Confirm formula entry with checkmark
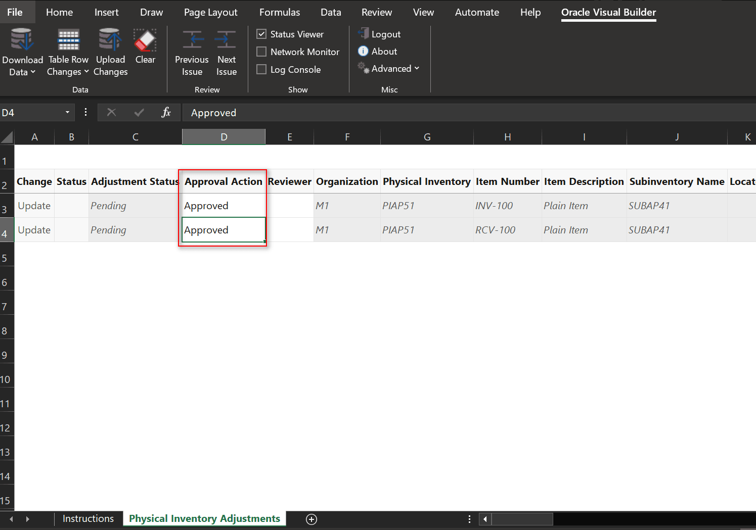 139,112
